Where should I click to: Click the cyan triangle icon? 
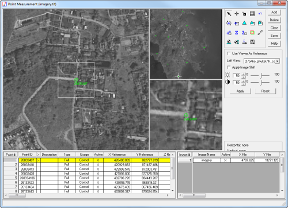[x=244, y=23]
